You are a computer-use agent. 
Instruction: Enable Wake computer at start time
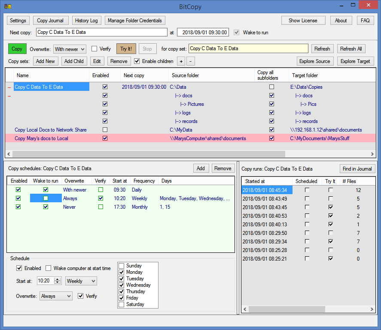49,268
